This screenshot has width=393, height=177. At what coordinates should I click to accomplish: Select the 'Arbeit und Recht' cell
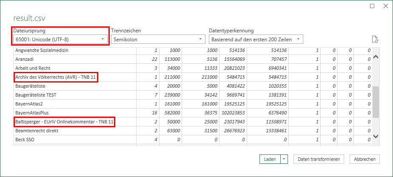tap(75, 68)
